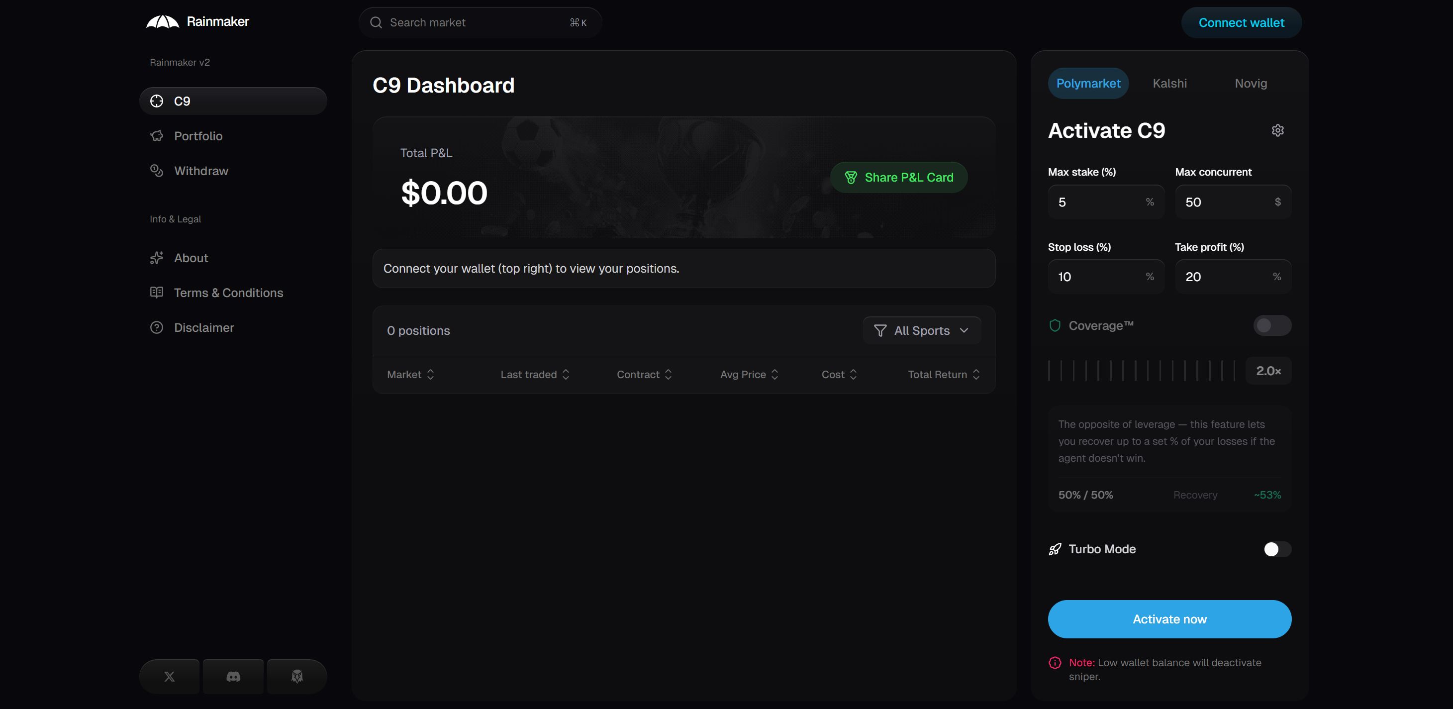Click the Rainmaker logo
The height and width of the screenshot is (709, 1453).
tap(163, 22)
